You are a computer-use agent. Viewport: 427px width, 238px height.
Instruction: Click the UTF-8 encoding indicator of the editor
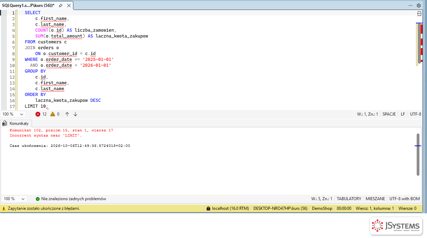(416, 114)
